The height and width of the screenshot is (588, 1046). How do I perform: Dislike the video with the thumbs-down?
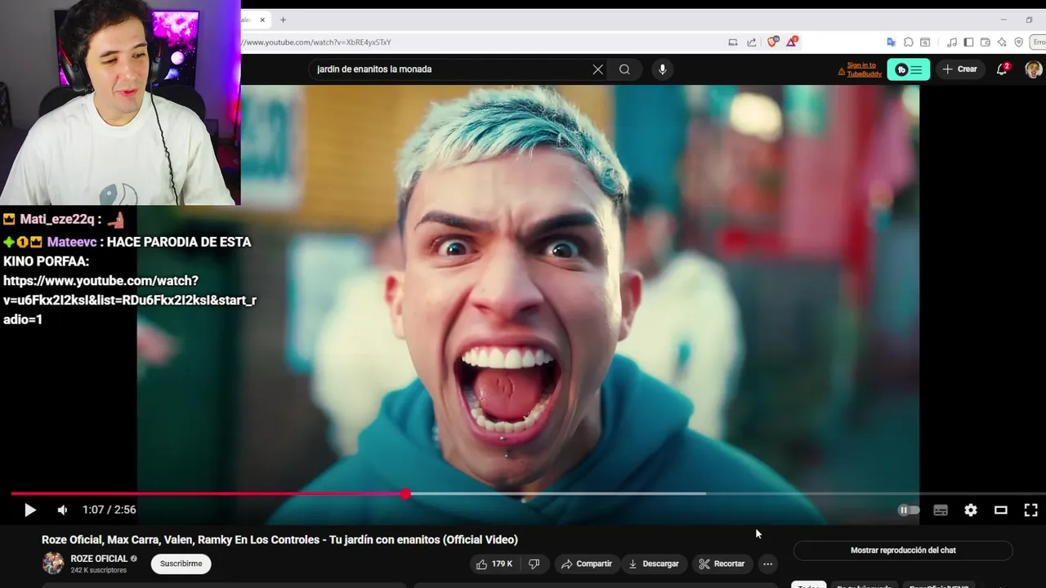[534, 563]
